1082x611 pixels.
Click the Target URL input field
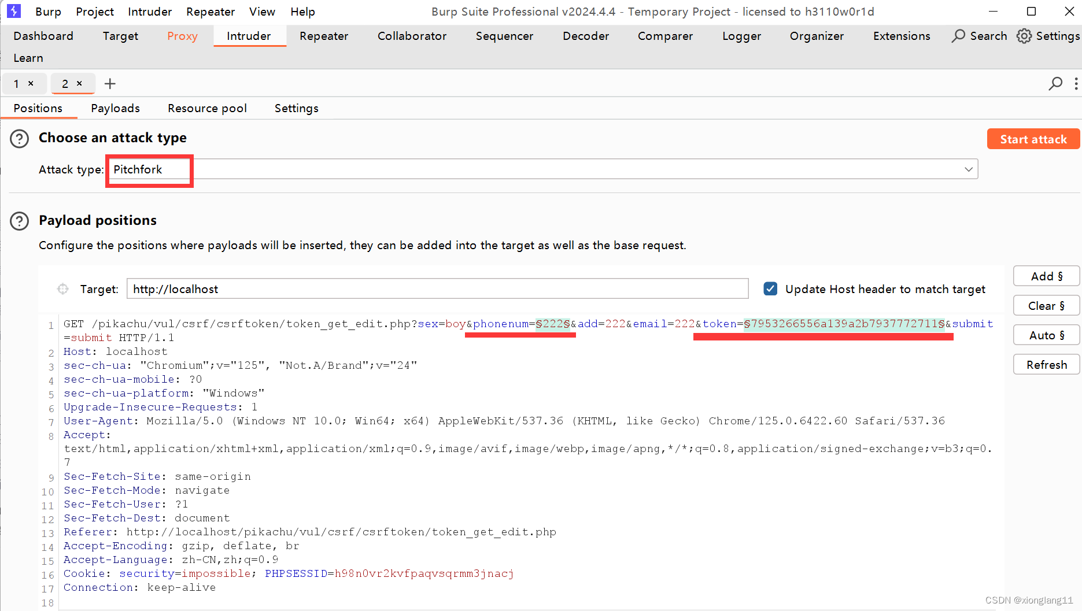pos(437,289)
